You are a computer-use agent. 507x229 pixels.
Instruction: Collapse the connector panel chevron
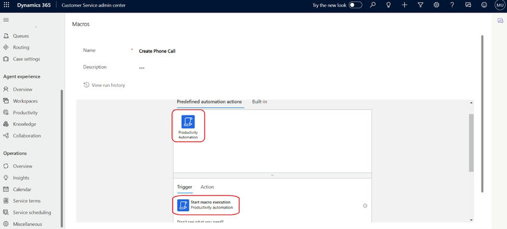pos(272,175)
